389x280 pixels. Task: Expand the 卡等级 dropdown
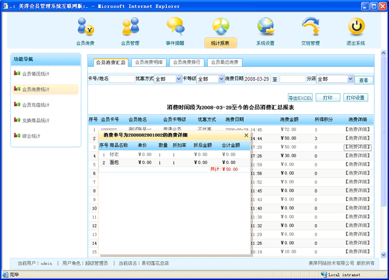[221, 79]
